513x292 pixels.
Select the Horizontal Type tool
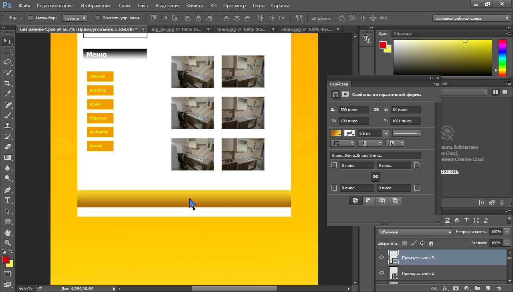(8, 200)
